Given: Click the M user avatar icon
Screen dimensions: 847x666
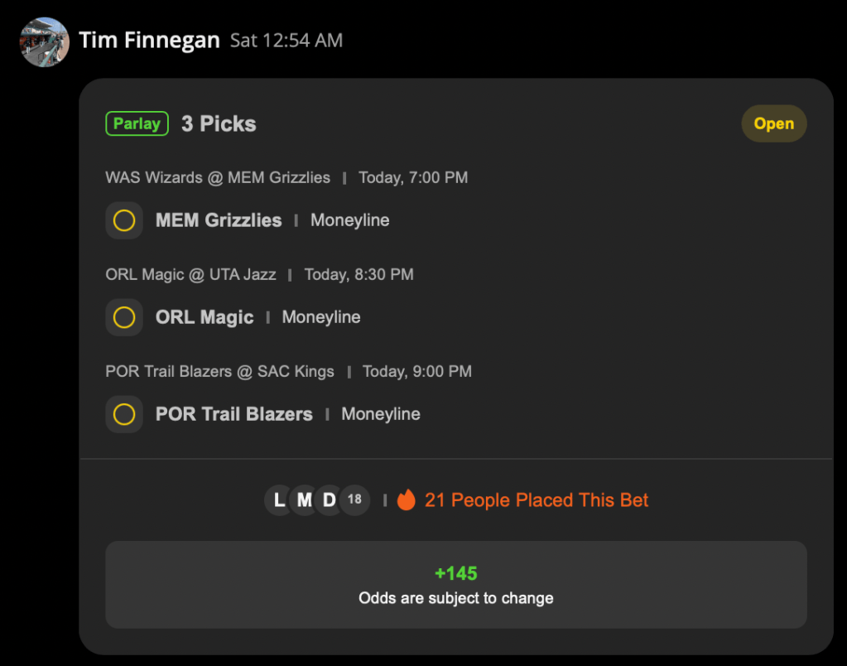Looking at the screenshot, I should [304, 500].
